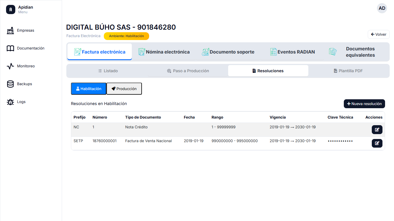Switch to Producción environment button

(x=124, y=89)
